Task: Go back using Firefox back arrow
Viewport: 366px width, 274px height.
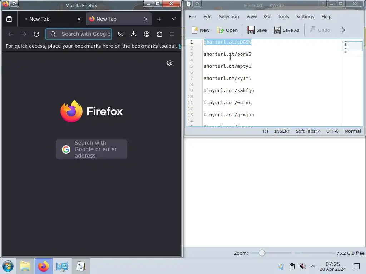Action: [x=11, y=34]
